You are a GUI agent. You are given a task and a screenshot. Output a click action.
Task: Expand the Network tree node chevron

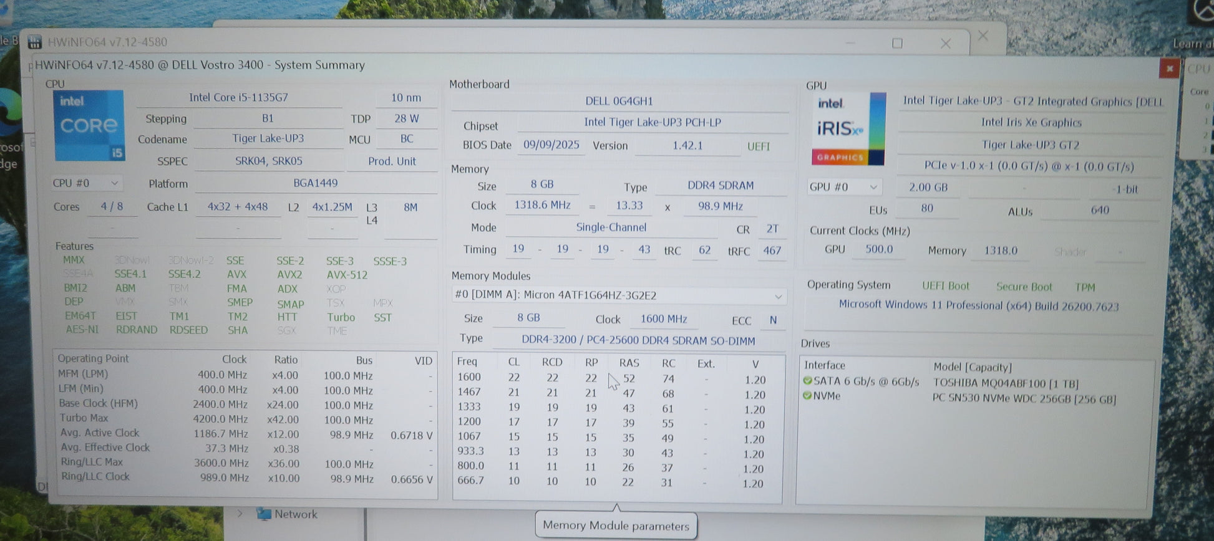pos(240,514)
